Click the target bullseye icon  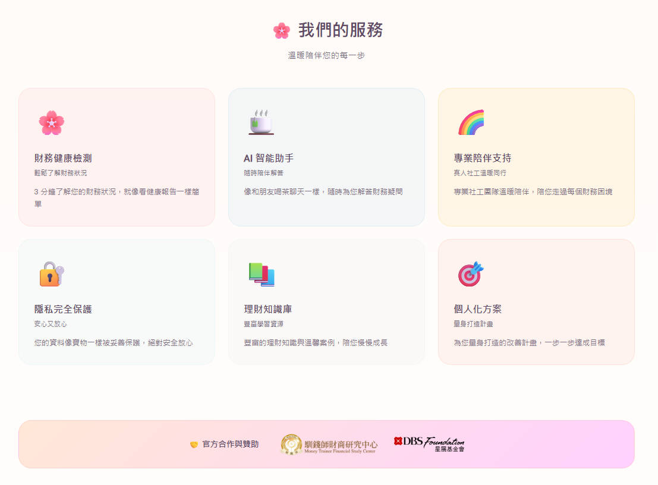[x=471, y=274]
